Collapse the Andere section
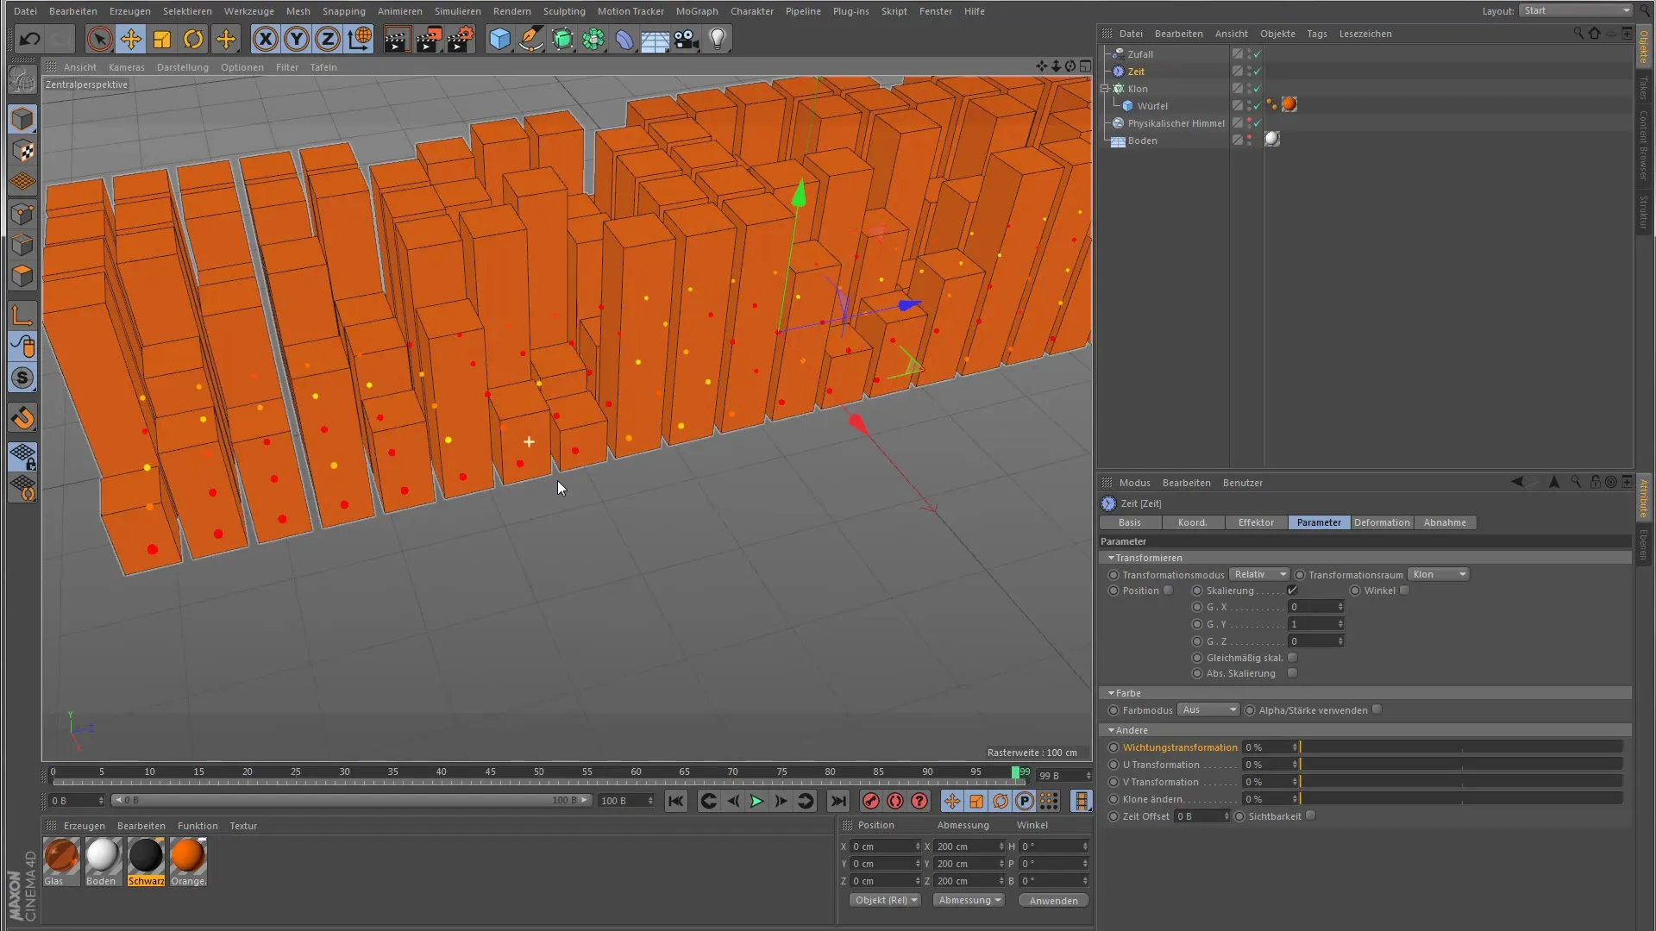This screenshot has height=931, width=1656. 1111,730
